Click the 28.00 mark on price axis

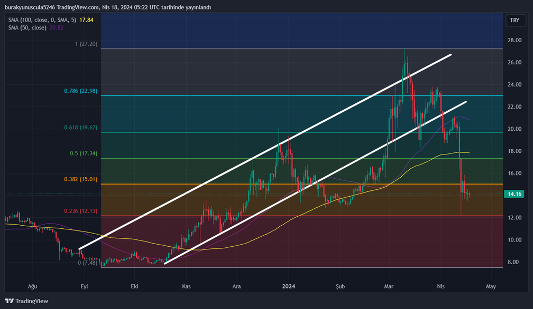[x=514, y=40]
